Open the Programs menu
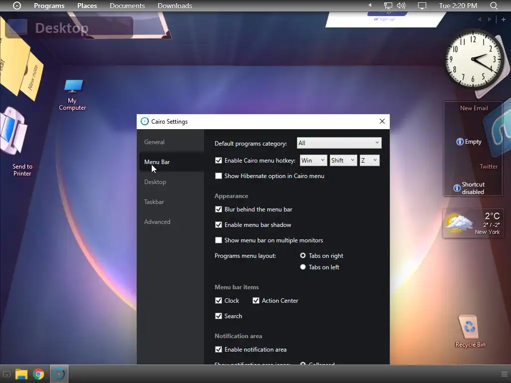Image resolution: width=511 pixels, height=383 pixels. (x=49, y=5)
